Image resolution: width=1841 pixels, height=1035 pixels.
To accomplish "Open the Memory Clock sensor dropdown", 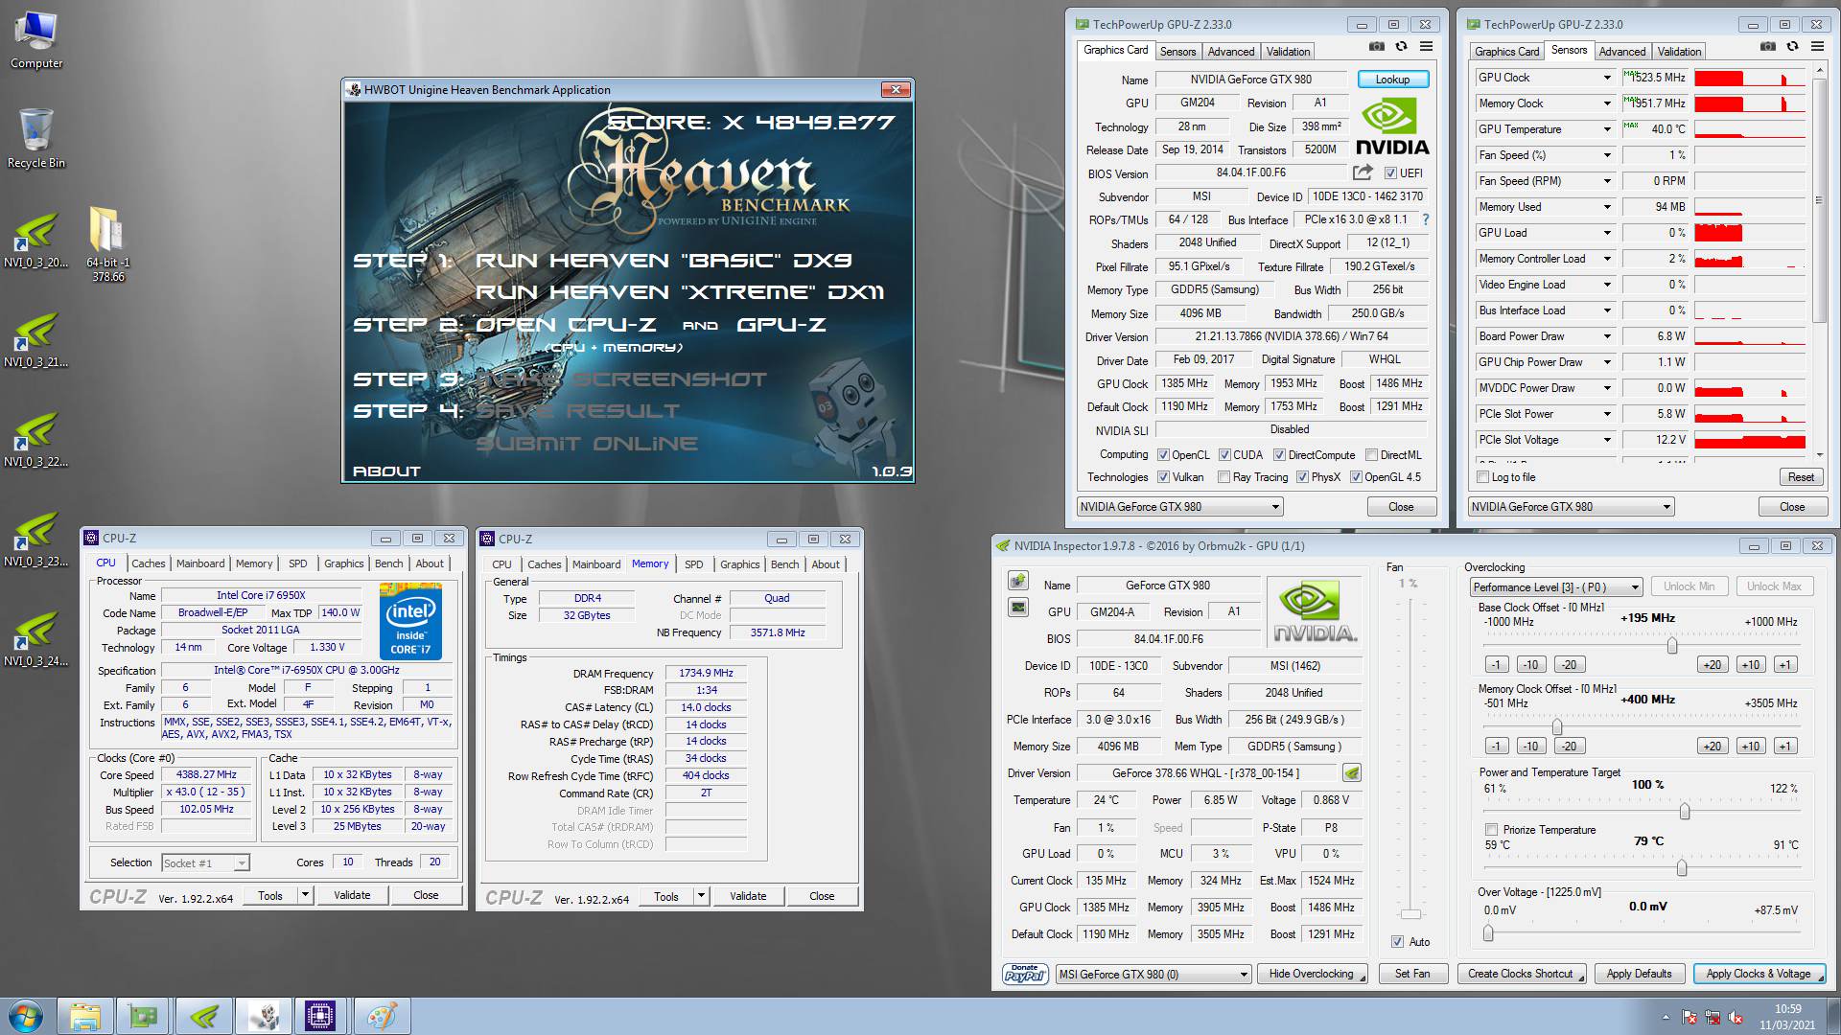I will pyautogui.click(x=1607, y=103).
